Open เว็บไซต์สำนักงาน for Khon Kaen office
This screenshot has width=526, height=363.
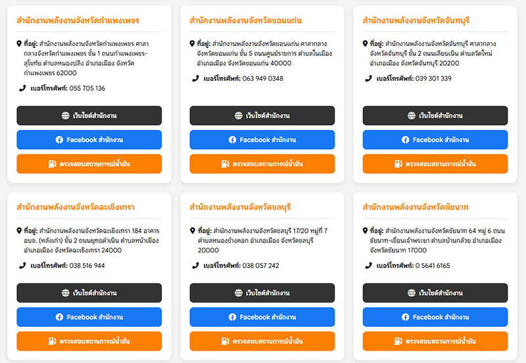tap(262, 116)
